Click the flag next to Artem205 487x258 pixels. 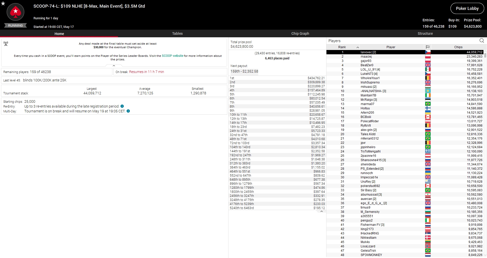click(428, 113)
